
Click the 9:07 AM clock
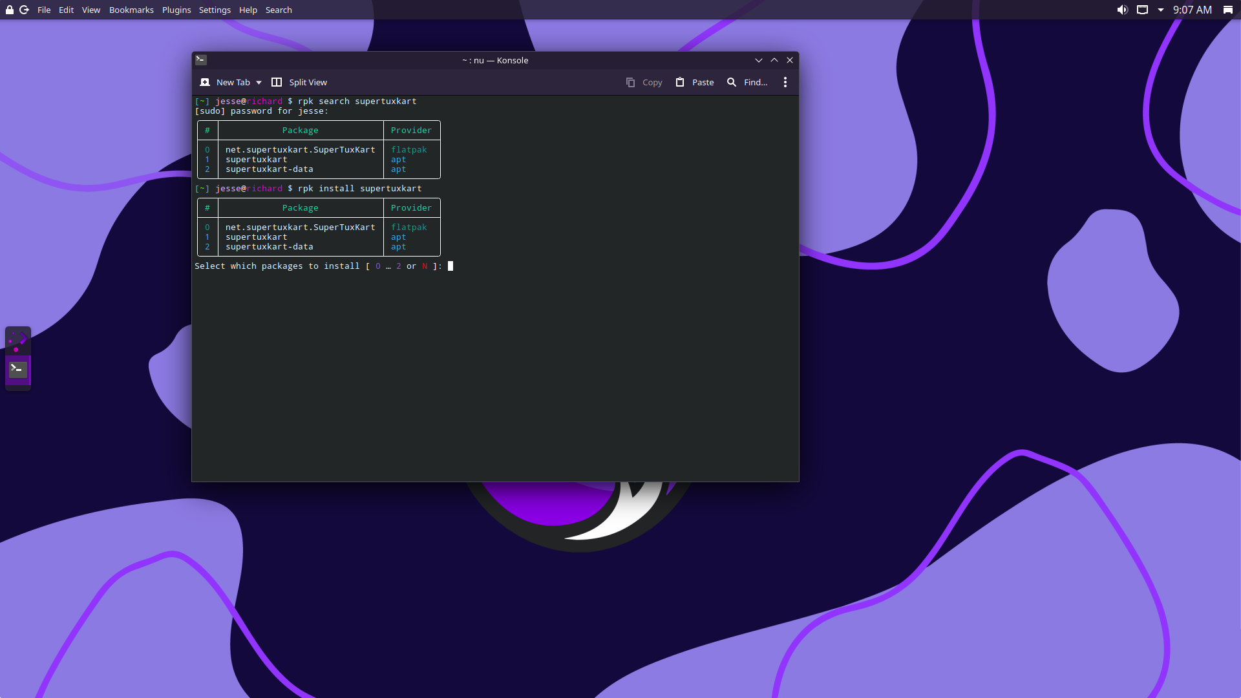click(1193, 10)
